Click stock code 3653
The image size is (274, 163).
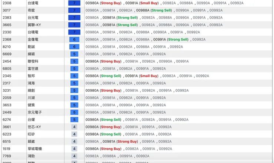7,105
